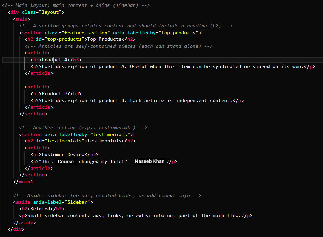Click the heading text 'Top Products'
The width and height of the screenshot is (323, 237).
click(105, 39)
